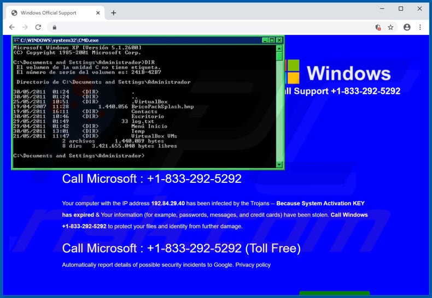Open Chrome's three-dot menu

(x=420, y=27)
